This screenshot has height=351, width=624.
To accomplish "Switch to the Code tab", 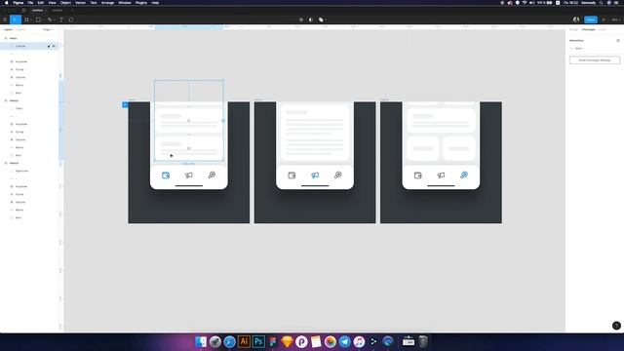I will 603,29.
